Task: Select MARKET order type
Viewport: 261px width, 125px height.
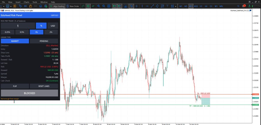Action: (15, 41)
